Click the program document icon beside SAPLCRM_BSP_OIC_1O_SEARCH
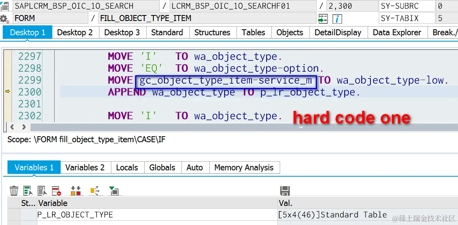Screen dimensions: 458x225 4,6
